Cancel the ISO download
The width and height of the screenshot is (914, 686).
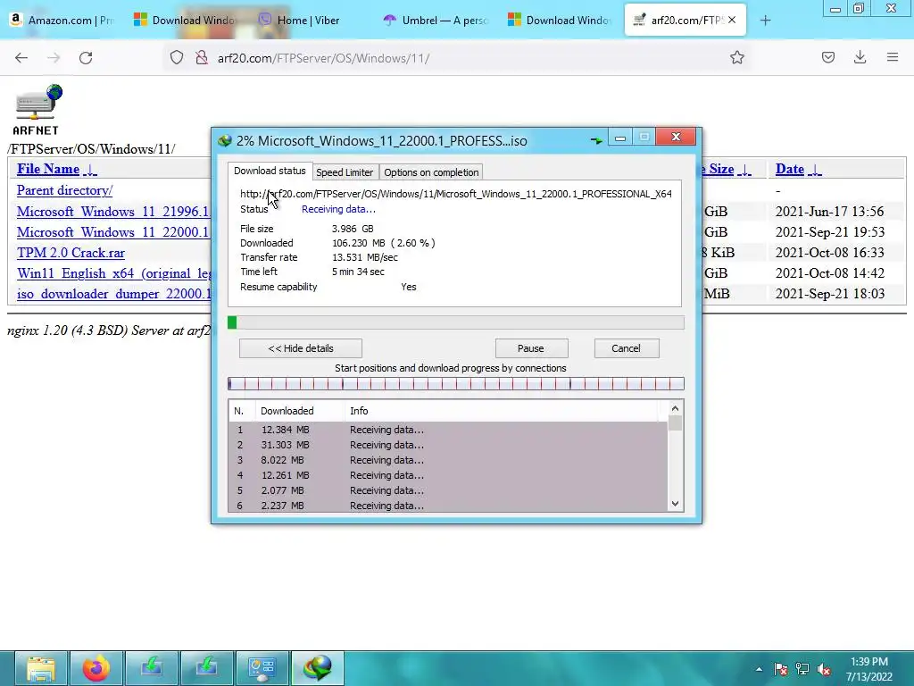(626, 348)
